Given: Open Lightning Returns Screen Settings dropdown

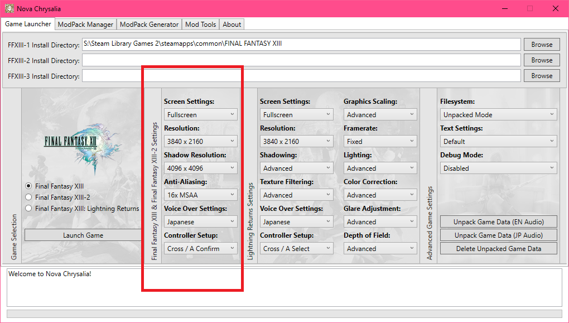Looking at the screenshot, I should (296, 115).
